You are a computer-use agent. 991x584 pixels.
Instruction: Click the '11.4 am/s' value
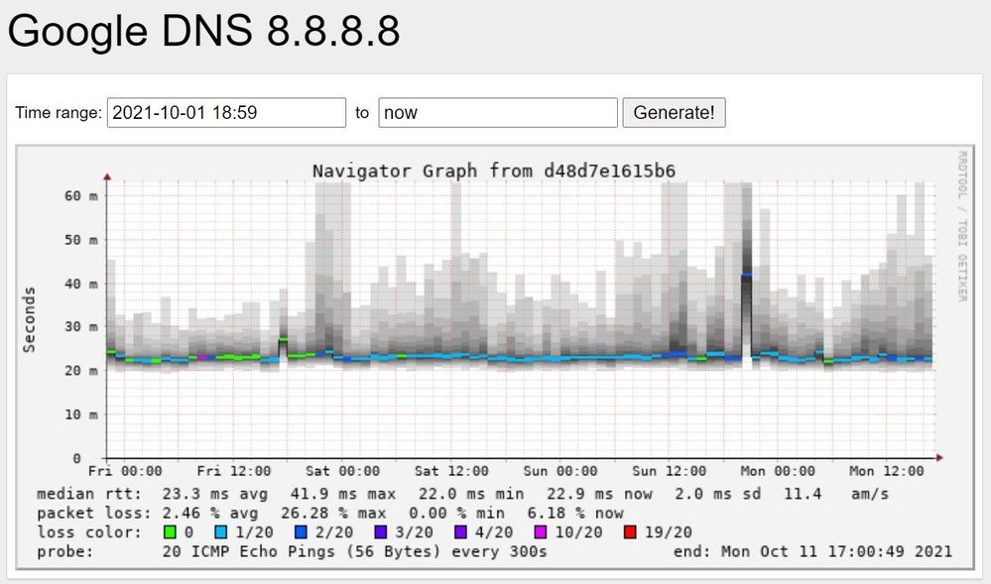coord(836,494)
